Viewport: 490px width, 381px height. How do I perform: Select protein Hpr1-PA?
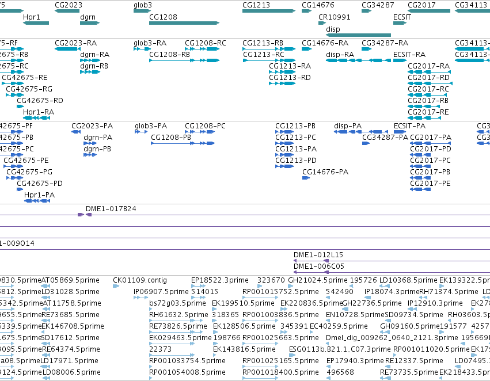coord(39,196)
